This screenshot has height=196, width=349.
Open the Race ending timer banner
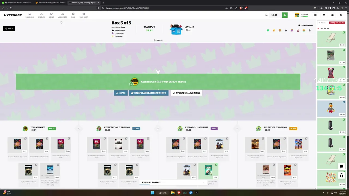pyautogui.click(x=331, y=23)
